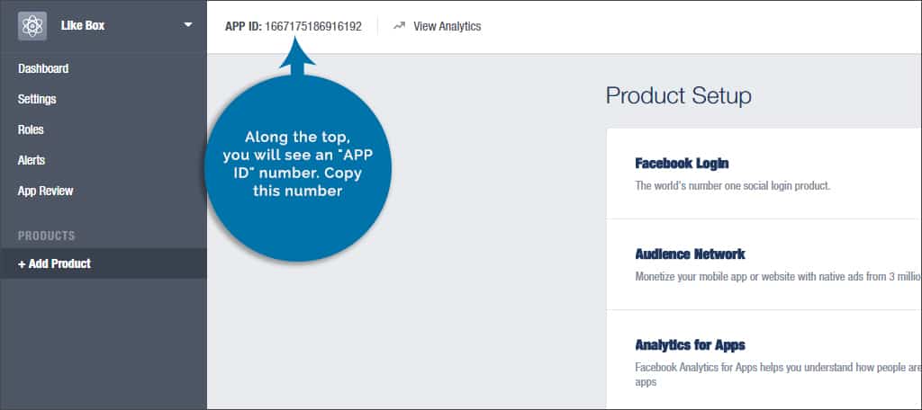Select the APP ID number 1667175186916192
Viewport: 922px width, 410px height.
313,26
